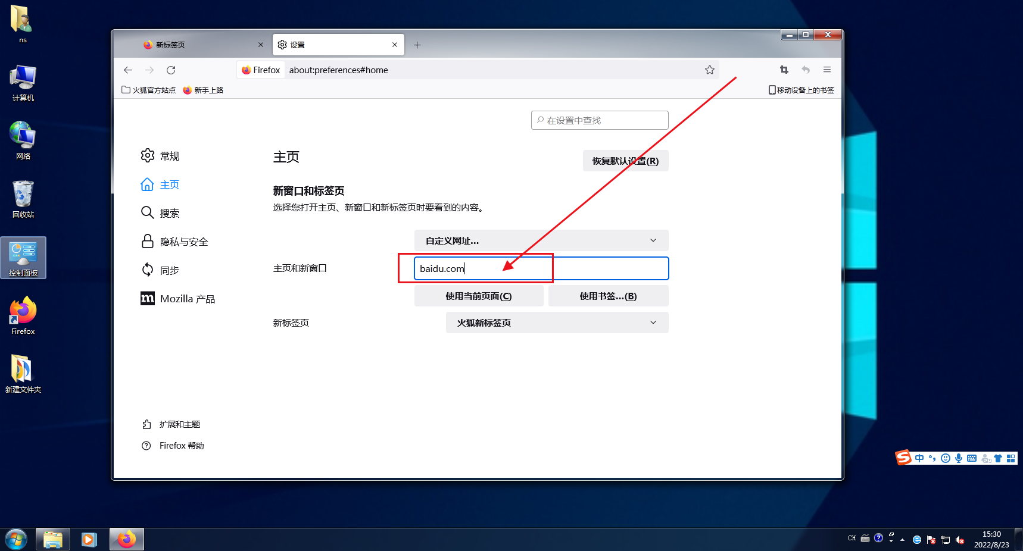
Task: Click the undo arrow toolbar icon
Action: pyautogui.click(x=806, y=70)
